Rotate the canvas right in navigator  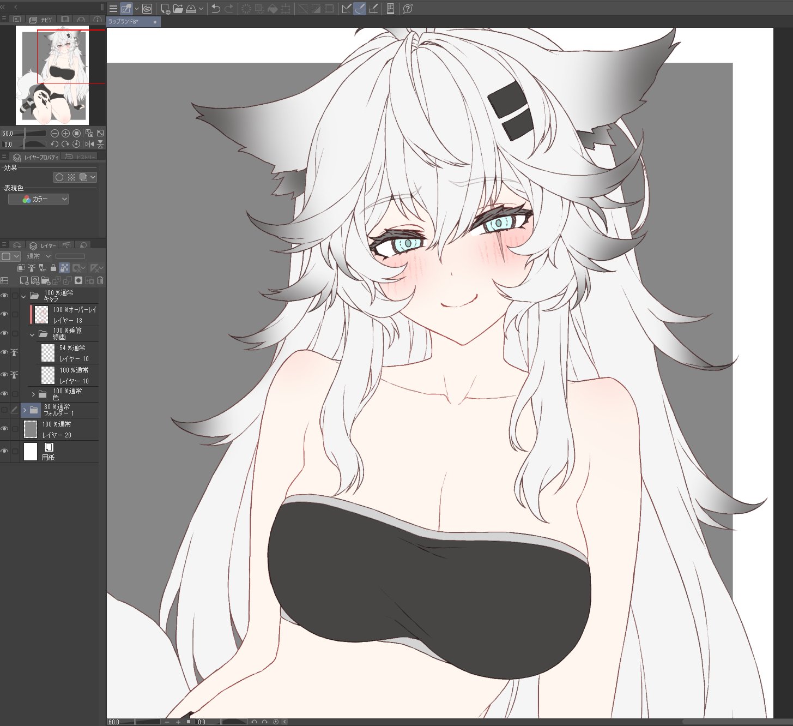pyautogui.click(x=65, y=144)
